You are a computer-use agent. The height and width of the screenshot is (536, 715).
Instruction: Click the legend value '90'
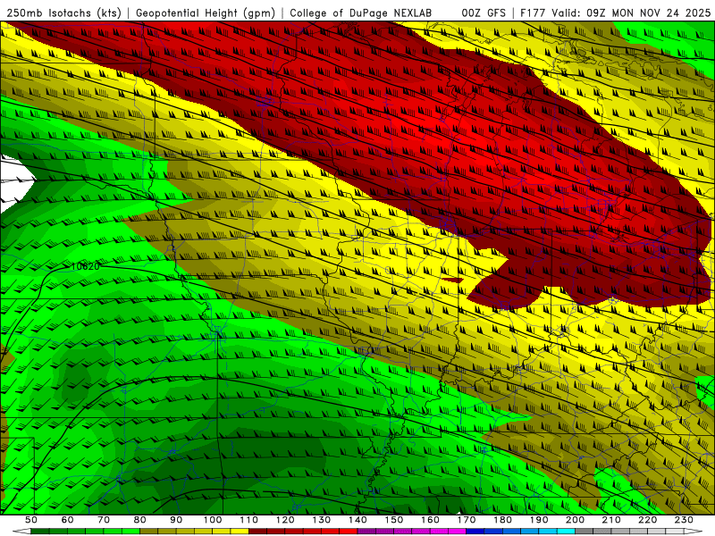tap(176, 520)
